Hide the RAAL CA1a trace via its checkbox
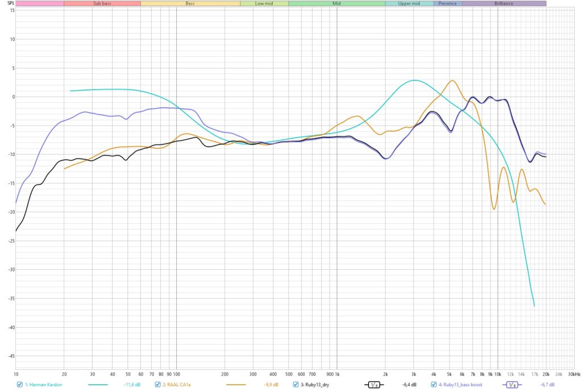Image resolution: width=582 pixels, height=389 pixels. click(x=158, y=384)
